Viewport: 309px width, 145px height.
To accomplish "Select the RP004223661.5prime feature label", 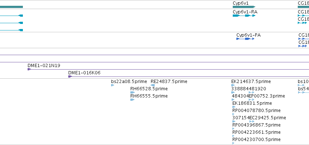I will click(256, 132).
